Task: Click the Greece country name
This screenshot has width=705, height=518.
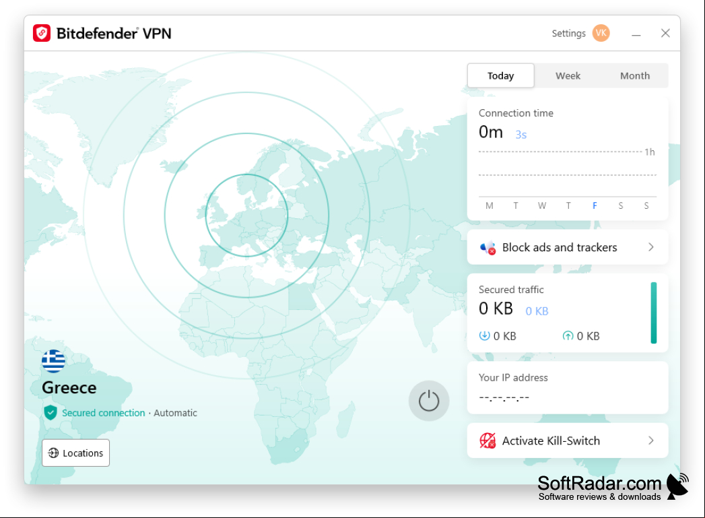Action: [x=69, y=387]
